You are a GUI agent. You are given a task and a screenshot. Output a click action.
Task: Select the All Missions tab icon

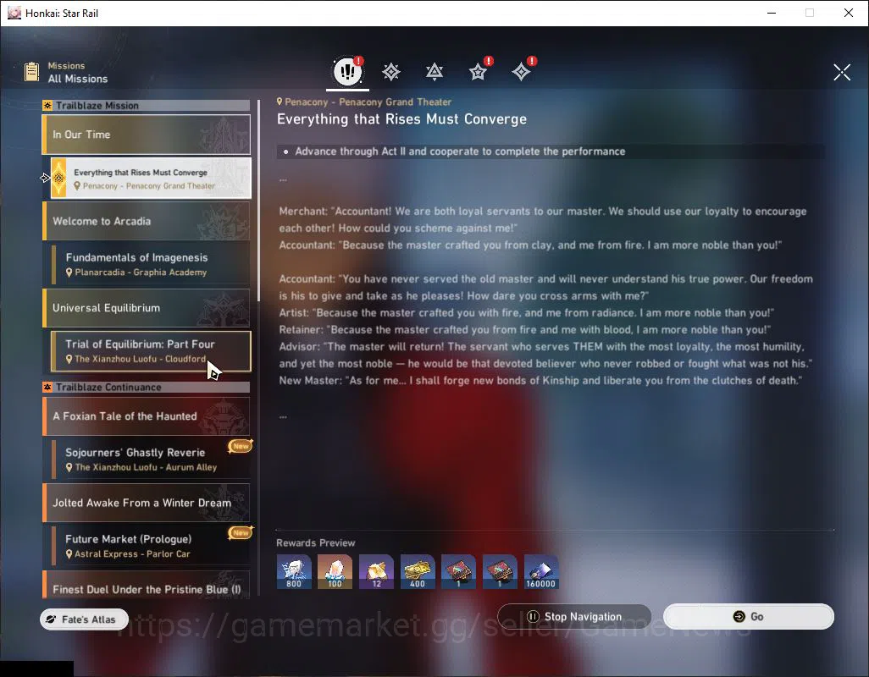tap(347, 71)
